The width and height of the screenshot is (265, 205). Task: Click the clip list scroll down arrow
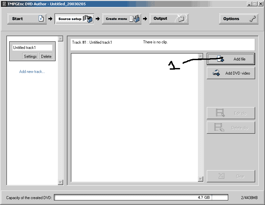[201, 179]
